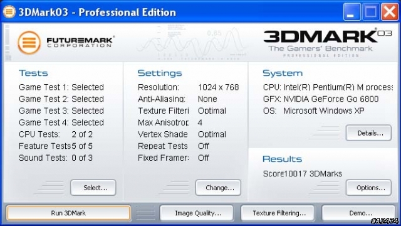Click the Texture Filtering value 'Optimal'
The image size is (401, 226).
[x=212, y=110]
